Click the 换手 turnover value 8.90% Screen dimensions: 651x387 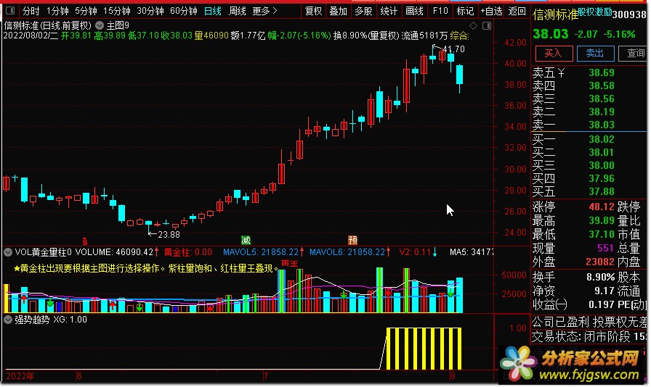[600, 277]
